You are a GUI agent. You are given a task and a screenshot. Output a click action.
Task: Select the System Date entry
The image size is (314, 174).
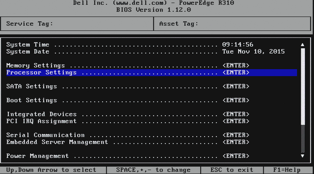(152, 51)
